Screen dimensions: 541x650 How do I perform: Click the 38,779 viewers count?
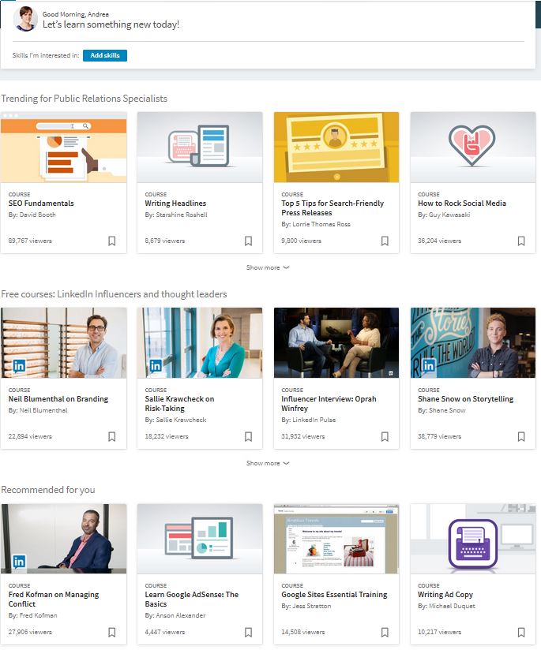(439, 436)
